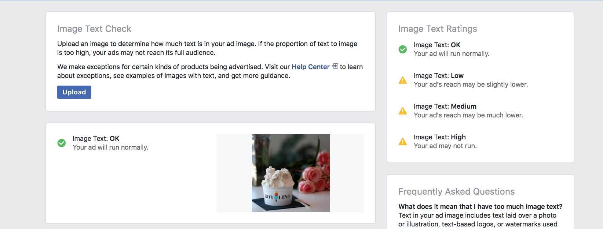Click the blue Upload button
Image resolution: width=603 pixels, height=229 pixels.
pos(74,92)
